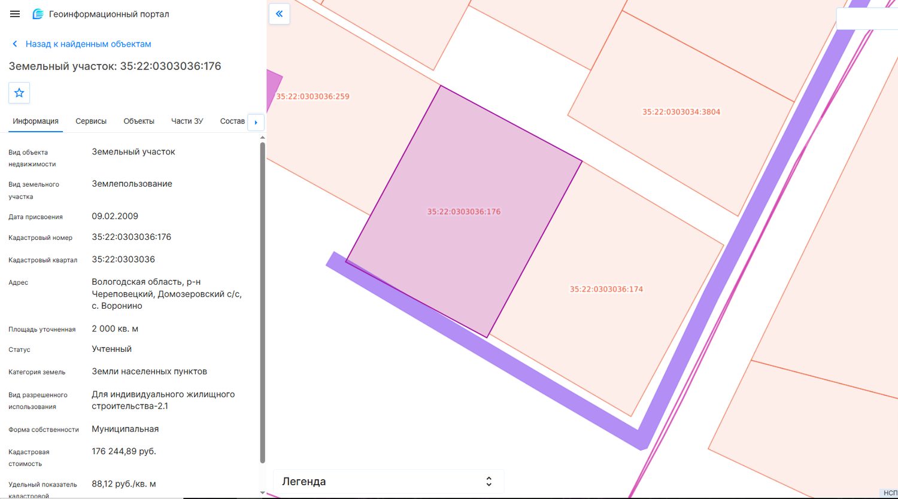Viewport: 898px width, 499px height.
Task: Select parcel 35:22:0303034:3804 on the map
Action: (681, 112)
